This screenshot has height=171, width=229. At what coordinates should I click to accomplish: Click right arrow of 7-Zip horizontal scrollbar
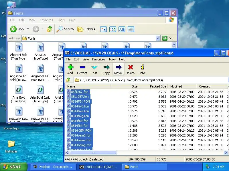[226, 152]
